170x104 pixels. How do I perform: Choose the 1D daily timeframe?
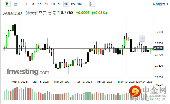[x=66, y=4]
